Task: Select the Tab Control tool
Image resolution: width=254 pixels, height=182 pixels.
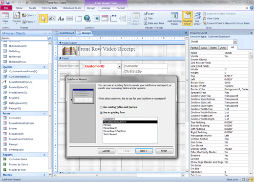Action: click(x=79, y=19)
